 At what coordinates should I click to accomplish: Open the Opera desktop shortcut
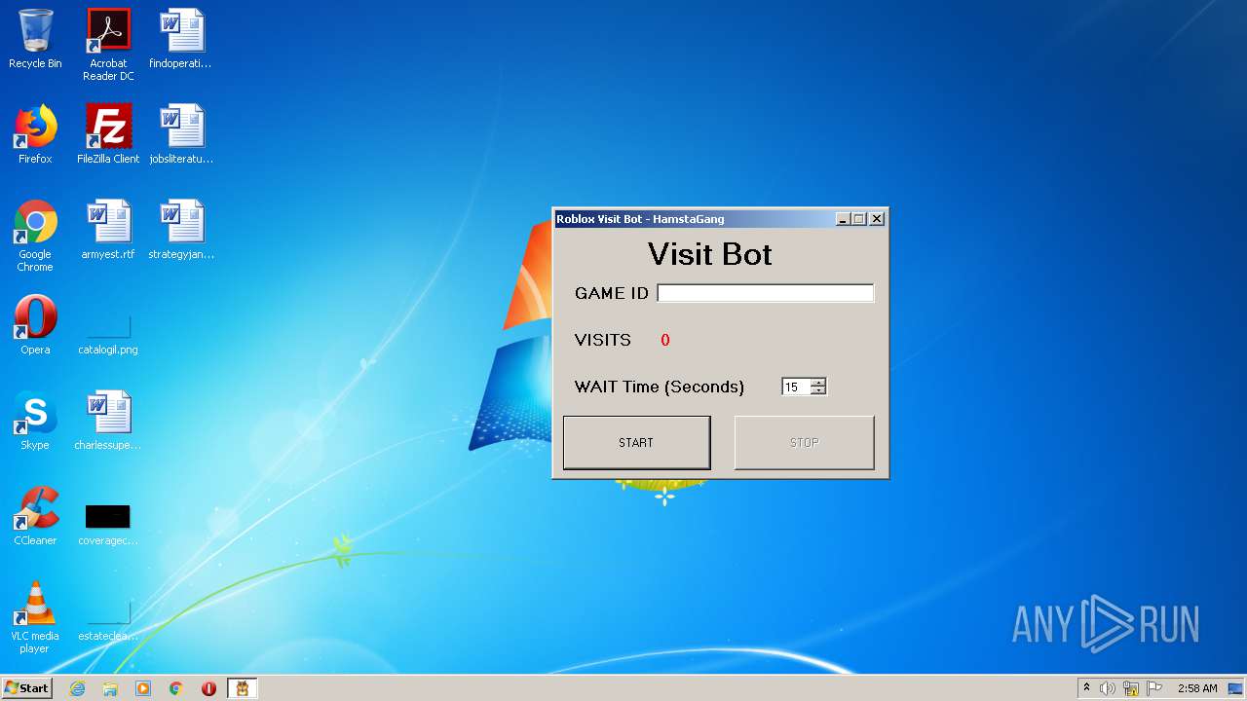pos(35,325)
